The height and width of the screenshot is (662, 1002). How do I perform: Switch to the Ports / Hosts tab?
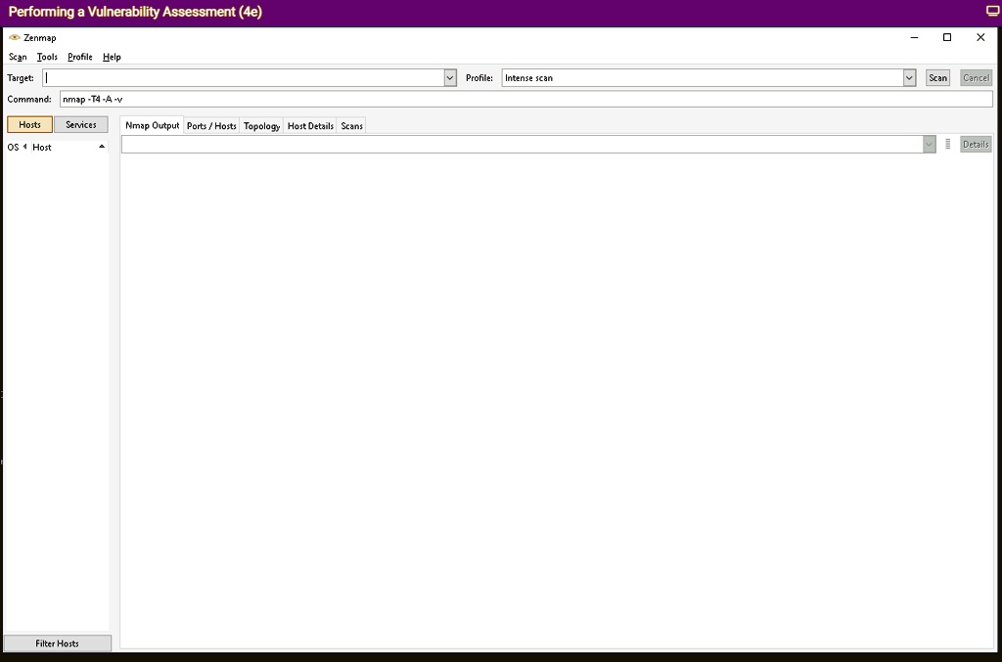[x=211, y=125]
